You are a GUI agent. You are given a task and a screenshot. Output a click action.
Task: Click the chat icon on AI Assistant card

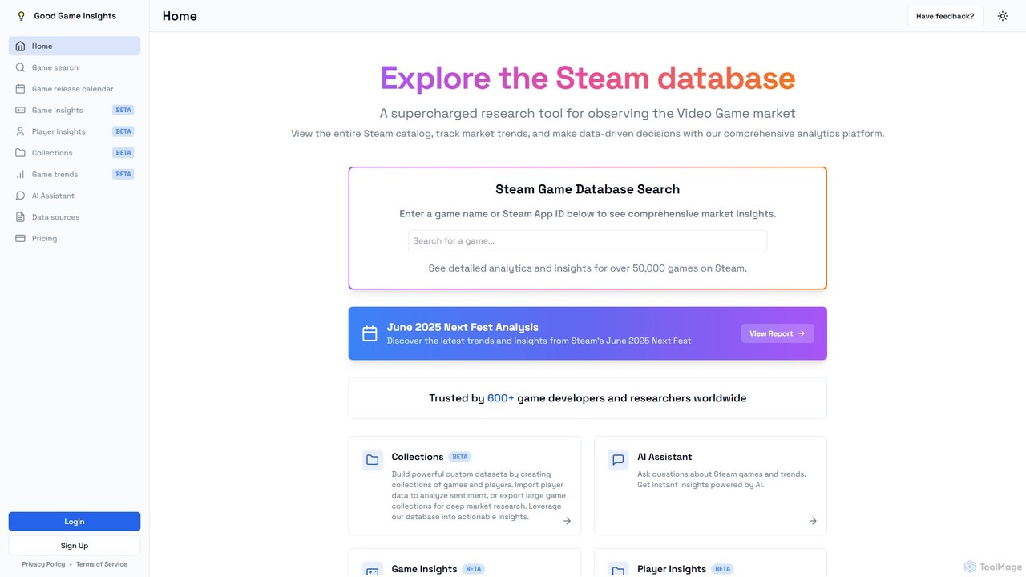pos(618,460)
